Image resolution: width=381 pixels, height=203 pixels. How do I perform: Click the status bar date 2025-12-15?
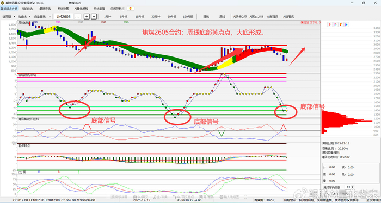(x=142, y=201)
